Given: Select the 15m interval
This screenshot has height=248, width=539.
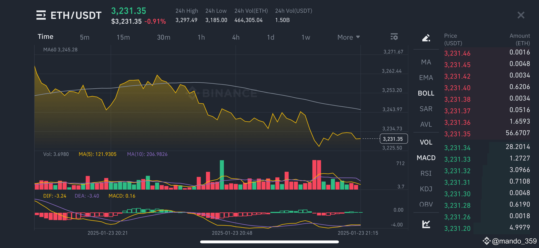Looking at the screenshot, I should [x=123, y=37].
